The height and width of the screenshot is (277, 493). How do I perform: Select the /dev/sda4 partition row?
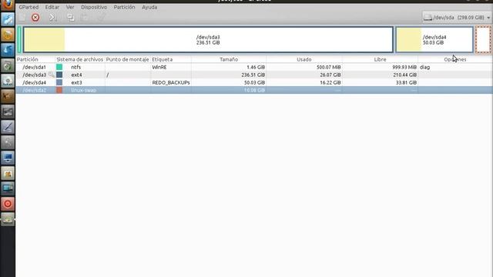coord(254,82)
